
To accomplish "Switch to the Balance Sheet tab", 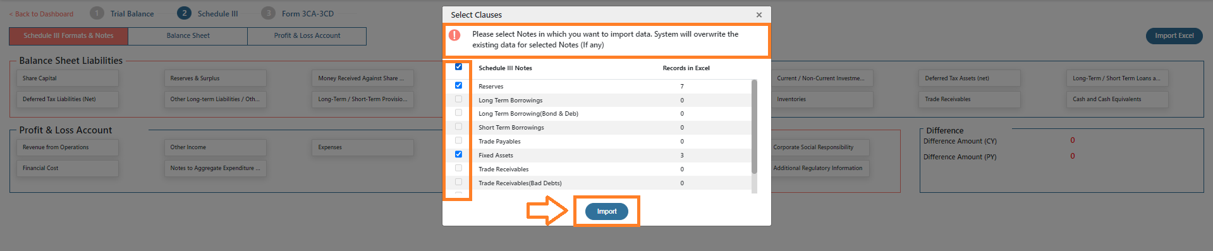I will click(188, 36).
